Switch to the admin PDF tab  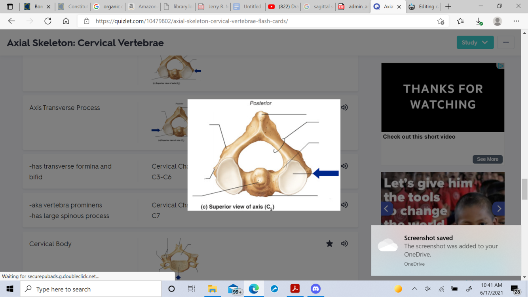[x=353, y=6]
